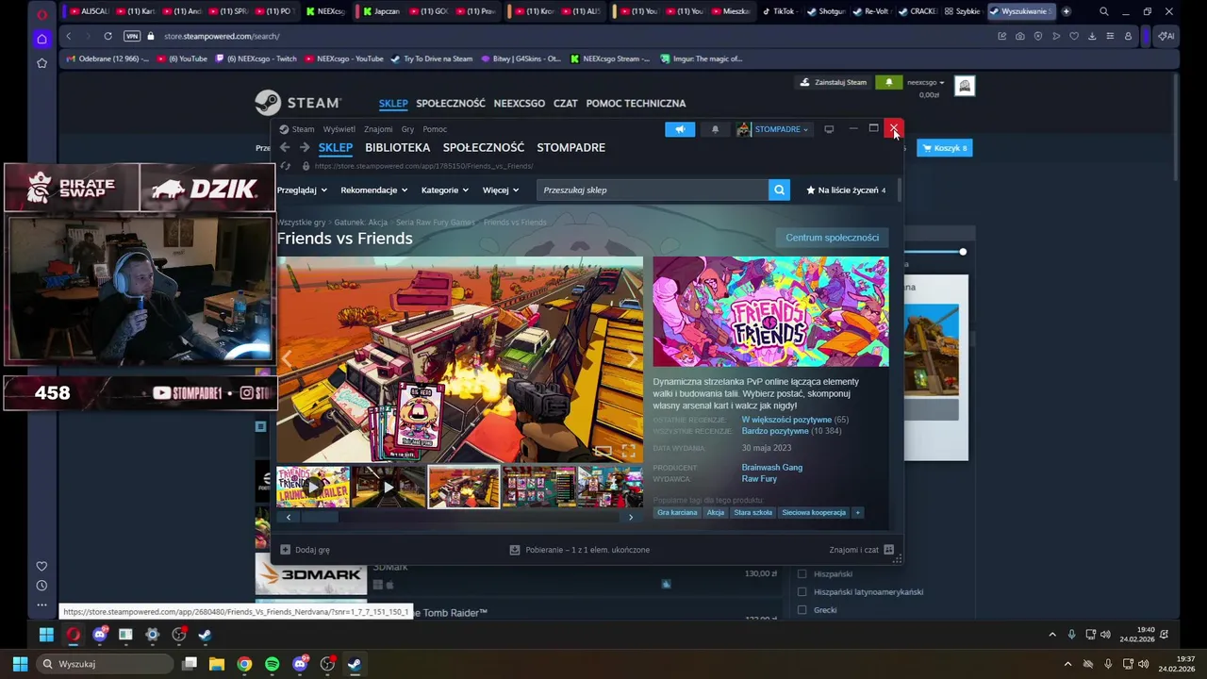Open the STOMPADRE account dropdown
Viewport: 1207px width, 679px height.
(773, 129)
